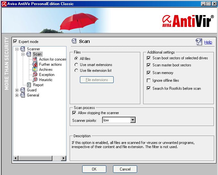This screenshot has height=175, width=218.
Task: Click the Archives folder icon
Action: 35,69
